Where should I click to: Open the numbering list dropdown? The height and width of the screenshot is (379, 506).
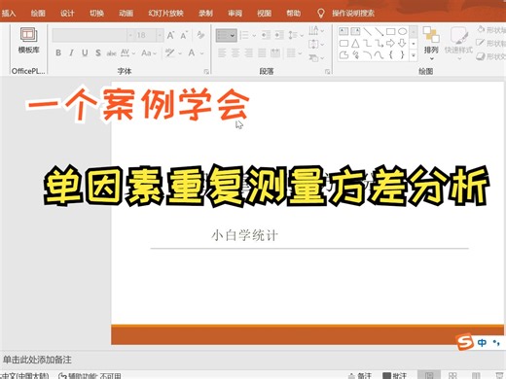click(x=254, y=35)
